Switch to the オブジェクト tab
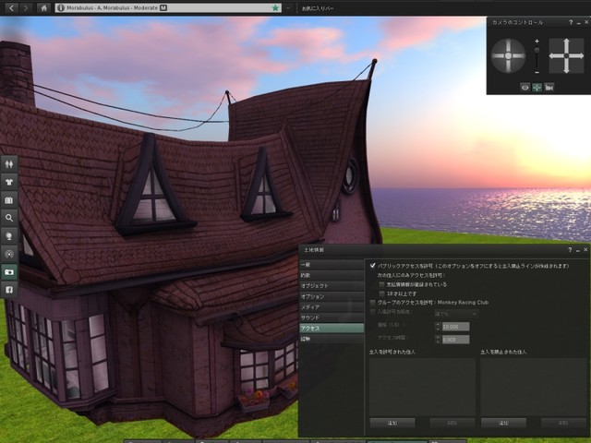 tap(332, 286)
